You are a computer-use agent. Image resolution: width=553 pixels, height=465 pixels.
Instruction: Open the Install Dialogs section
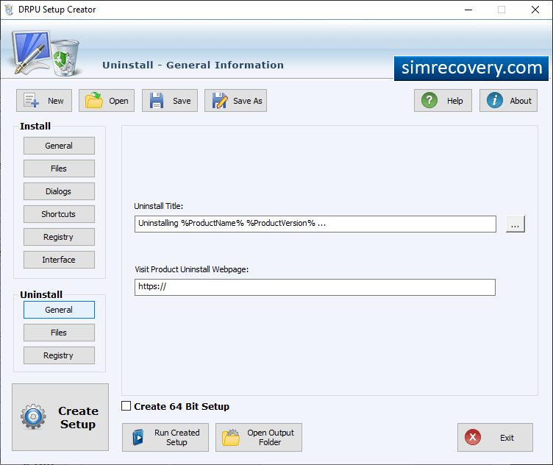click(59, 191)
